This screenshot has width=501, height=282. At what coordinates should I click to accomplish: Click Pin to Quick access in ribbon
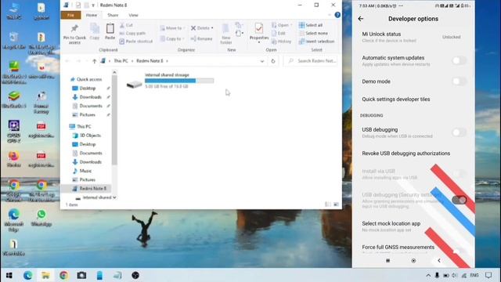[x=74, y=34]
